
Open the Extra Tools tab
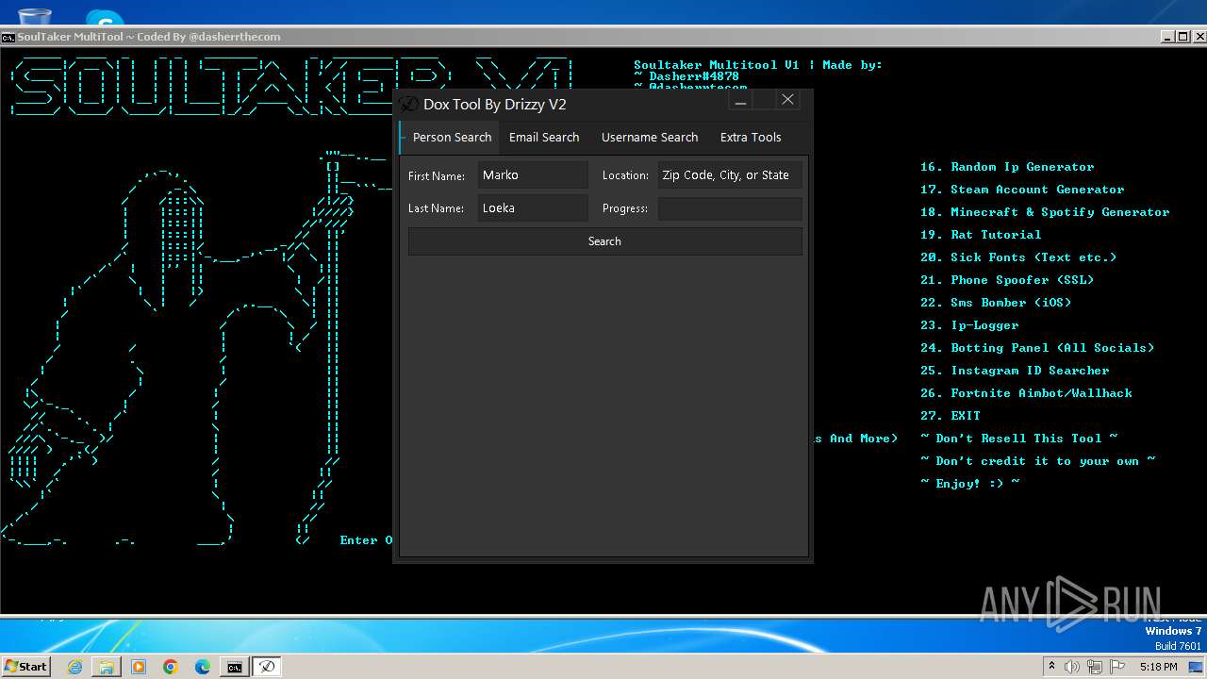(751, 137)
